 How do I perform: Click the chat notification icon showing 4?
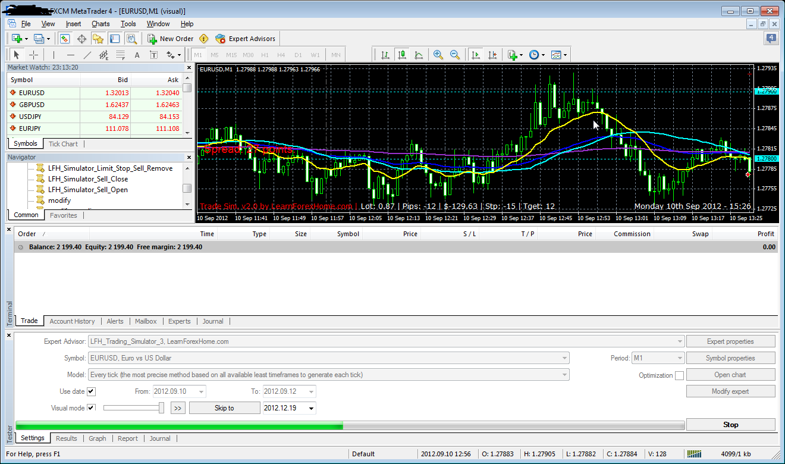[x=771, y=39]
